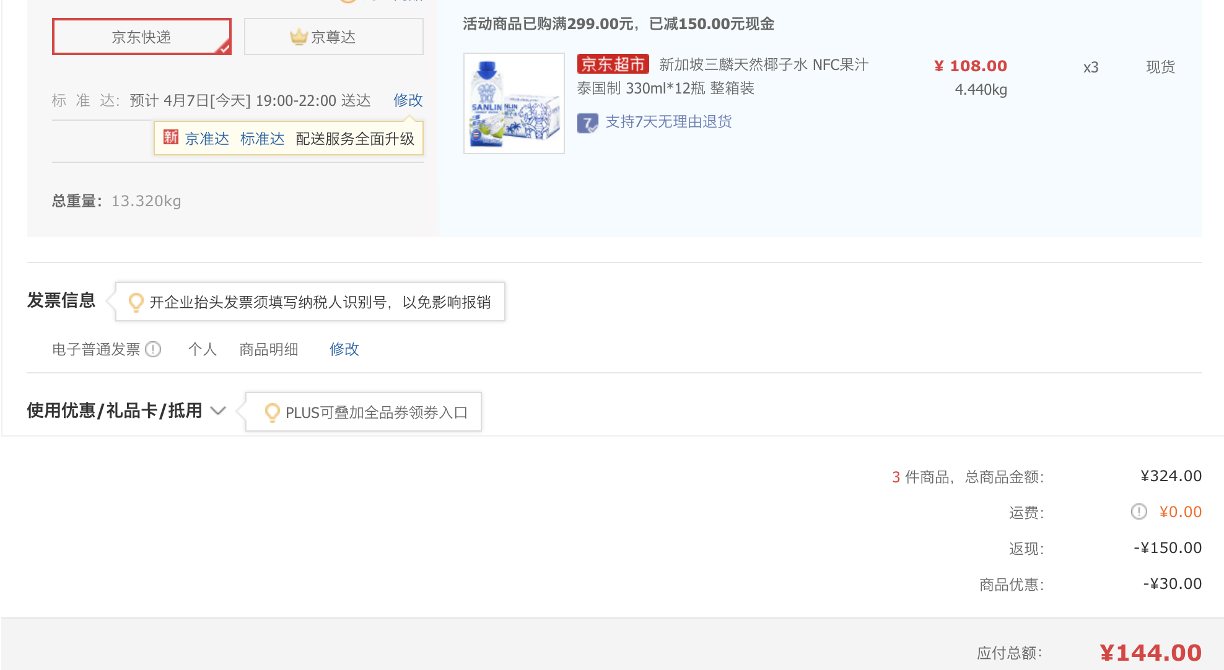Expand the 使用优惠/礼品卡/抵用 chevron
This screenshot has width=1224, height=670.
tap(218, 411)
